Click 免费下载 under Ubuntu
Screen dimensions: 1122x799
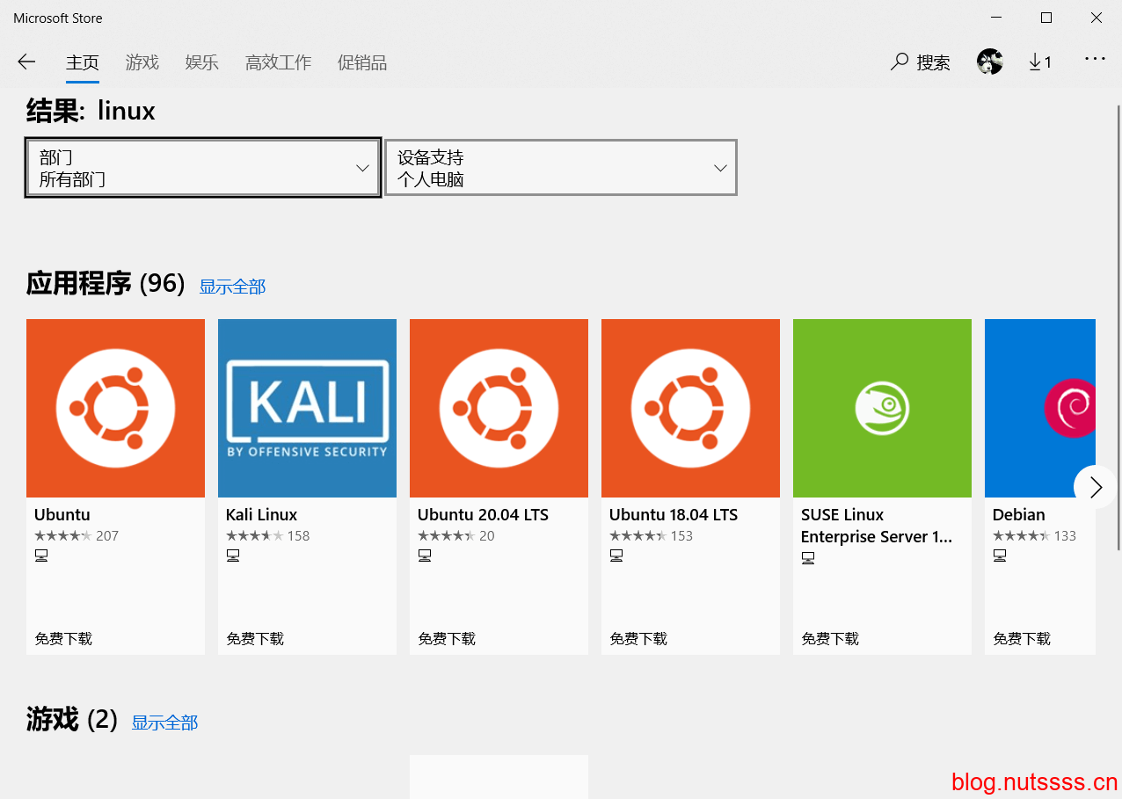click(x=63, y=639)
